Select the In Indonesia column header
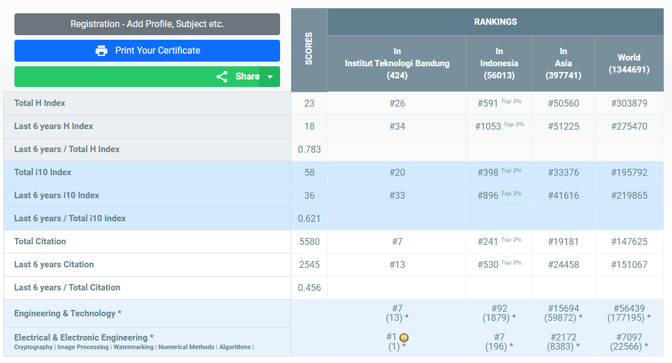The height and width of the screenshot is (363, 672). click(499, 63)
